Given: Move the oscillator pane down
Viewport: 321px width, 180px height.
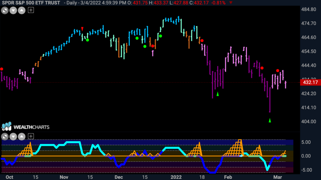Looking at the screenshot, I should coord(13,136).
